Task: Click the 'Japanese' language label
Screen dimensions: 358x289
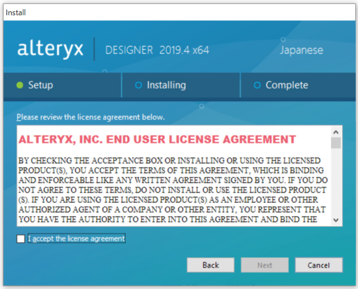Action: coord(302,50)
